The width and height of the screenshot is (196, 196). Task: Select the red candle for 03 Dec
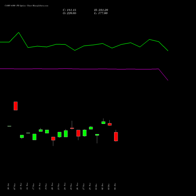[110, 124]
